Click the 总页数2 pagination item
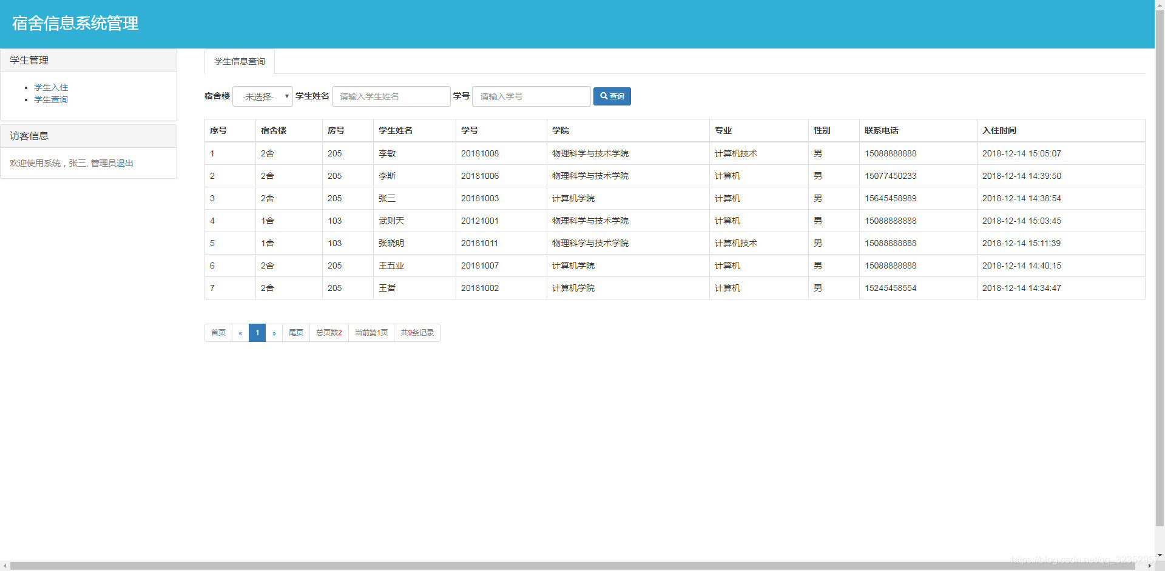The image size is (1165, 571). 329,333
